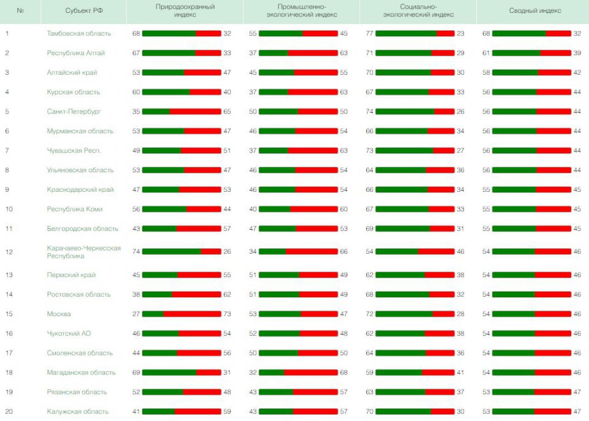Click the row number 10 cell
Image resolution: width=589 pixels, height=421 pixels.
coord(9,210)
